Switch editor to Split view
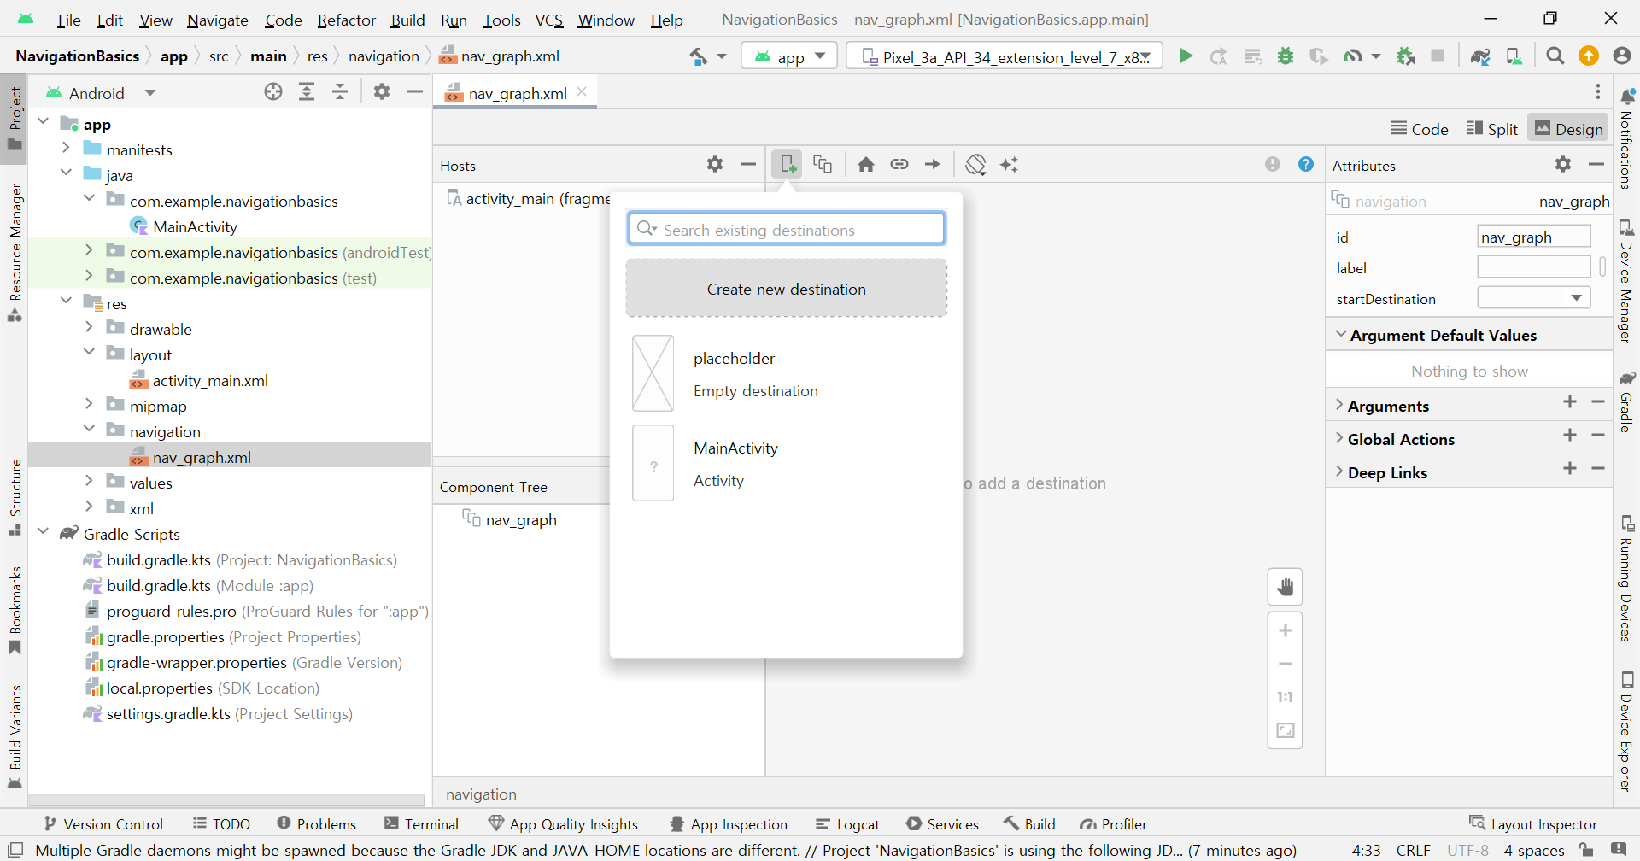The image size is (1640, 861). (x=1492, y=128)
